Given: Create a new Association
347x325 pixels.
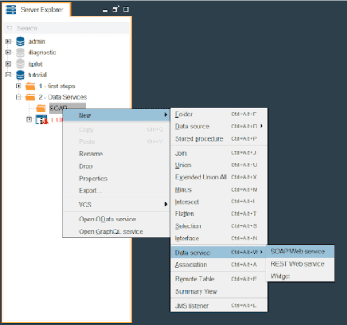Looking at the screenshot, I should (x=219, y=265).
